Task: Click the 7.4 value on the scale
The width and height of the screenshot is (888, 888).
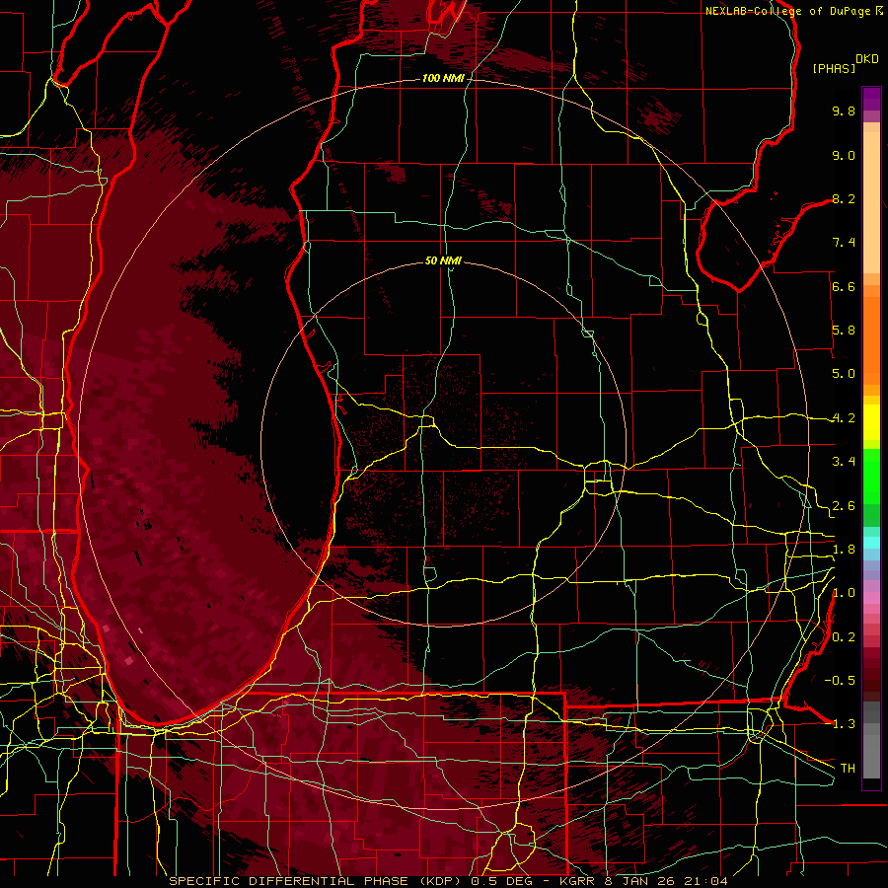Action: click(x=844, y=243)
